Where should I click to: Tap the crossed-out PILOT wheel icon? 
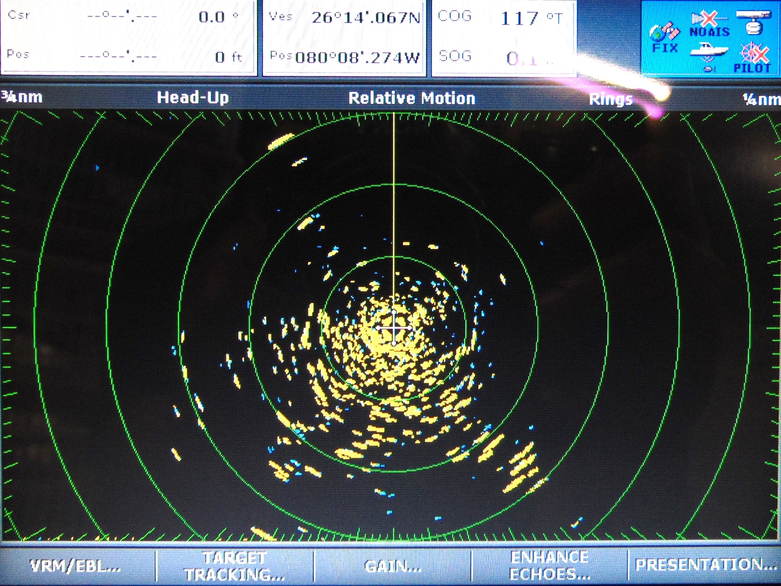click(x=752, y=57)
